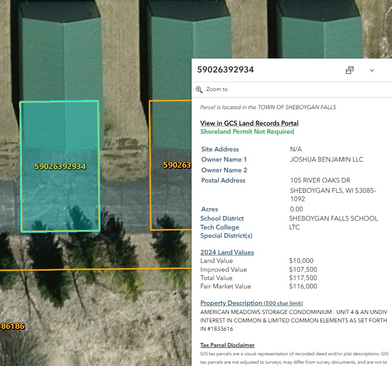
Task: Click the Shoreland Permit Not Required text
Action: (247, 131)
